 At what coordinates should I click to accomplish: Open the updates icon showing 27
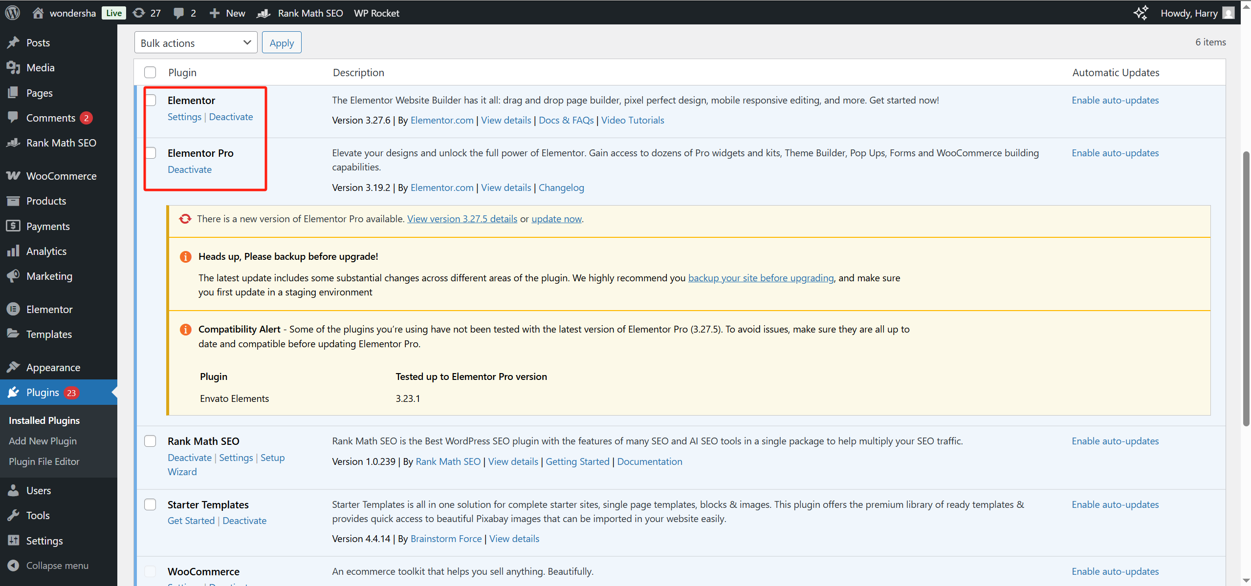coord(139,13)
